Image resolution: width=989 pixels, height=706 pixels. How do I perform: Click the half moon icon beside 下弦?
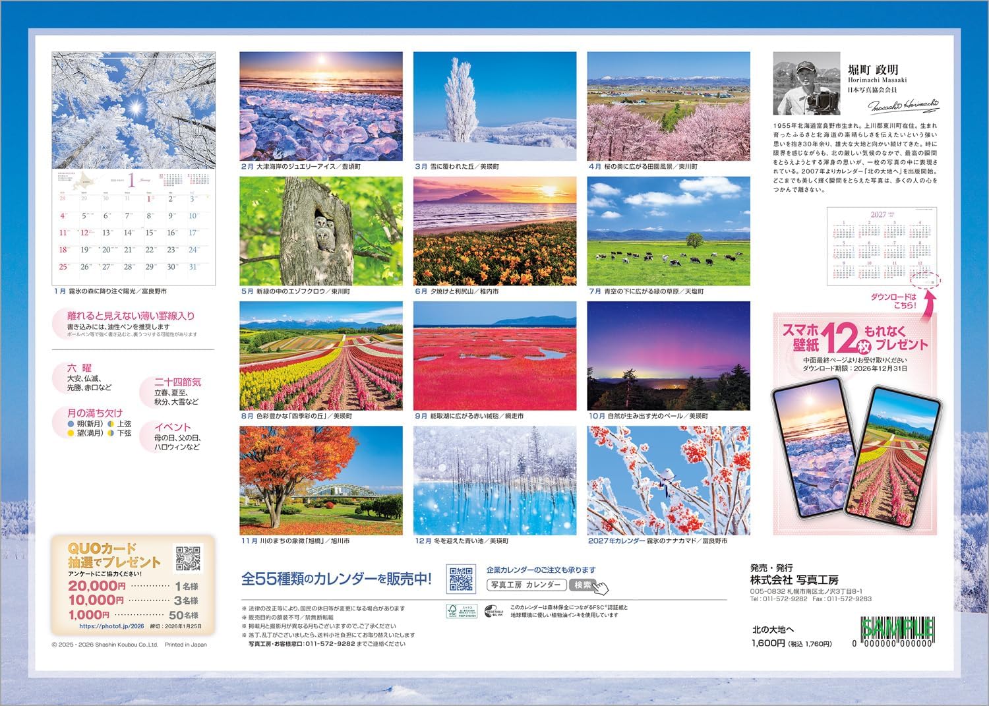click(111, 433)
